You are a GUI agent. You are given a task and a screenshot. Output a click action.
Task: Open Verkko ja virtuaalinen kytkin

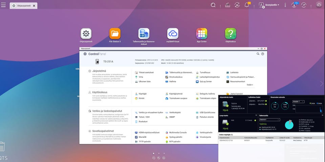point(149,112)
